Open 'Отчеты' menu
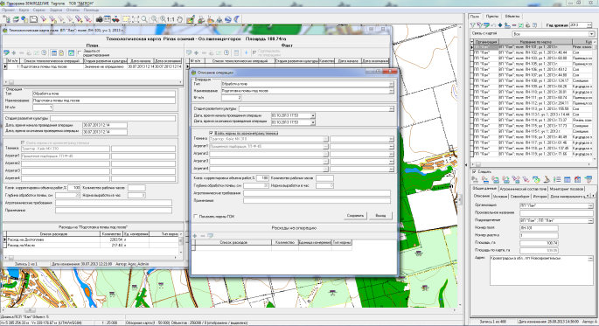This screenshot has height=326, width=599. click(73, 10)
